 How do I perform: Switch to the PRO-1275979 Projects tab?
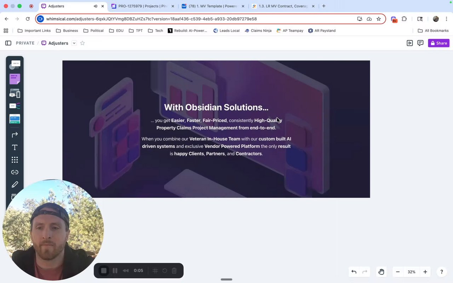pos(143,6)
